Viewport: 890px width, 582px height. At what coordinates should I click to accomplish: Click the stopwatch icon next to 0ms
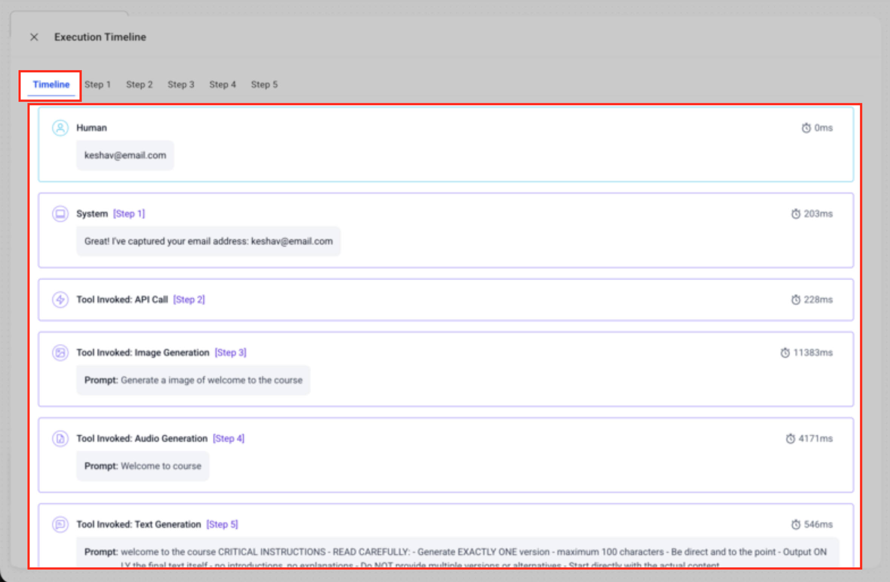[806, 128]
